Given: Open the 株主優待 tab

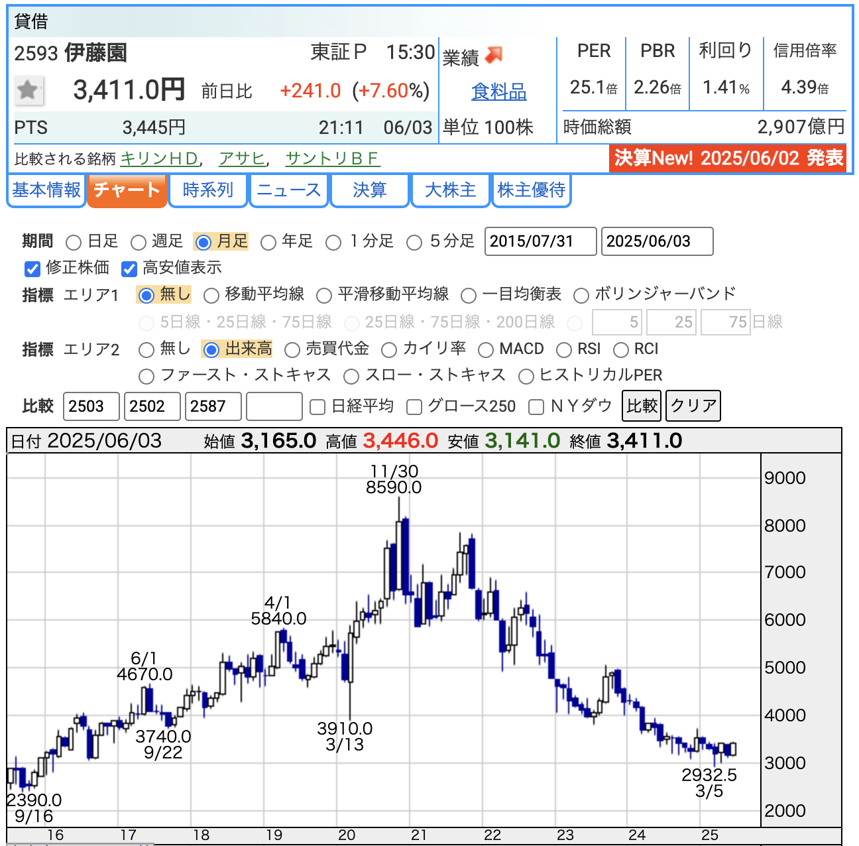Looking at the screenshot, I should point(532,191).
